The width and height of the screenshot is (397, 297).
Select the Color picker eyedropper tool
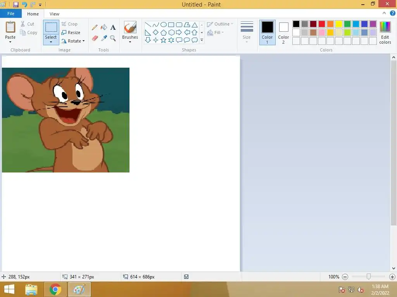click(104, 38)
